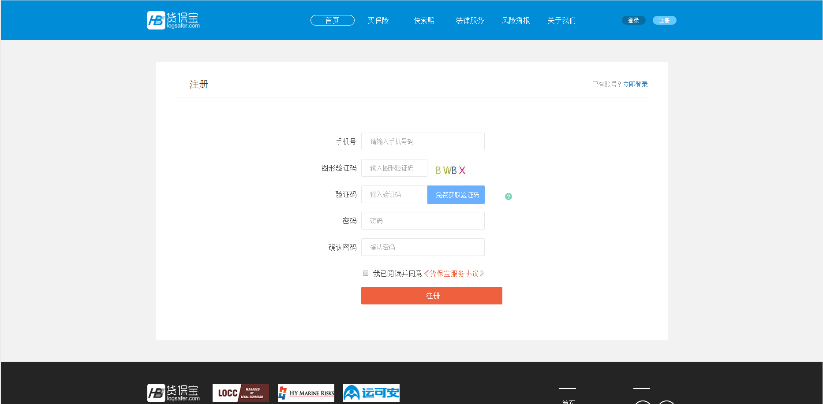The image size is (823, 404).
Task: Go to 买保险 in the top menu
Action: [378, 20]
